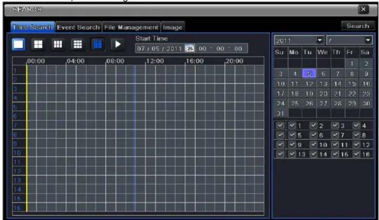Select channel 16 row label in timeline
This screenshot has width=379, height=220.
pos(17,208)
